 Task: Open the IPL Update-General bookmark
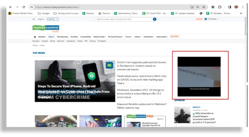coord(183,13)
